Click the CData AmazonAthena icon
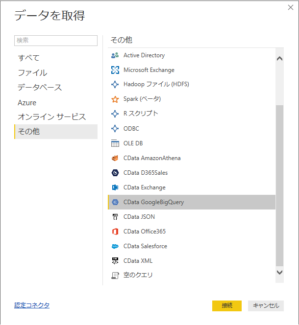The image size is (299, 325). (x=115, y=158)
